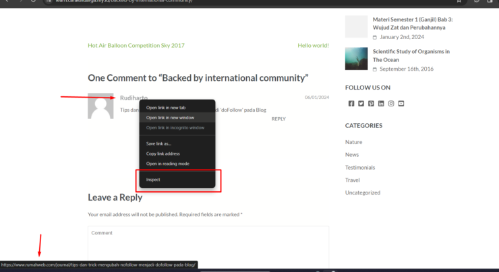Click the 06/01/2024 comment date
Viewport: 499px width, 272px height.
[317, 97]
